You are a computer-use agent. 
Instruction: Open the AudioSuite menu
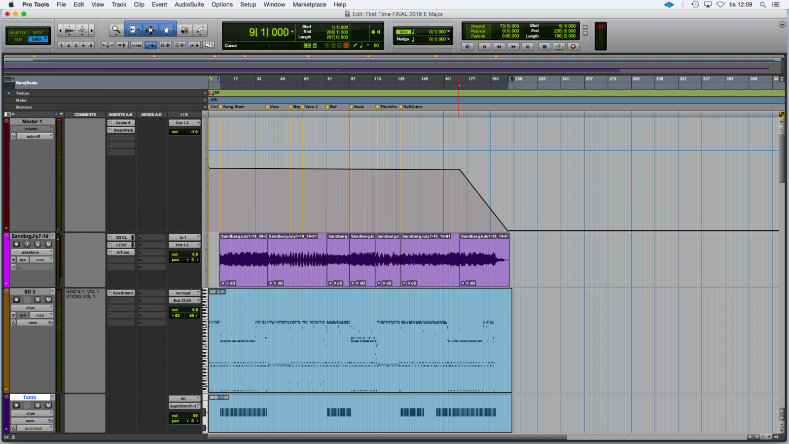pyautogui.click(x=189, y=4)
